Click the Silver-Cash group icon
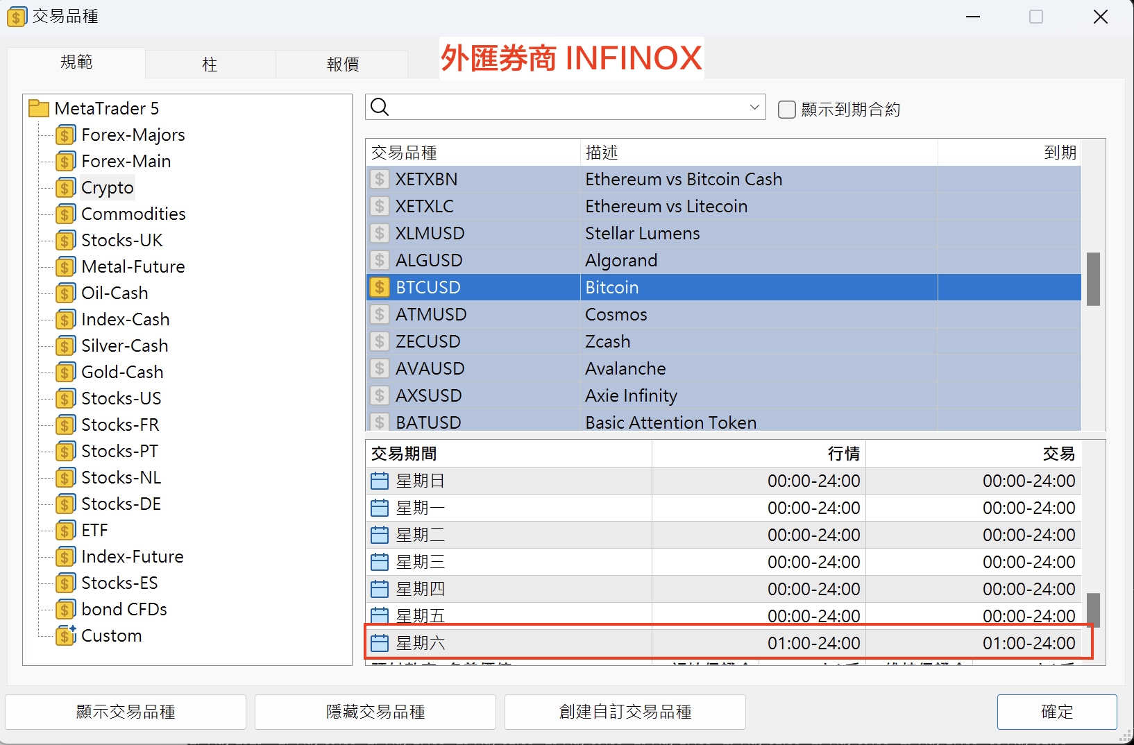This screenshot has height=745, width=1134. pos(65,346)
